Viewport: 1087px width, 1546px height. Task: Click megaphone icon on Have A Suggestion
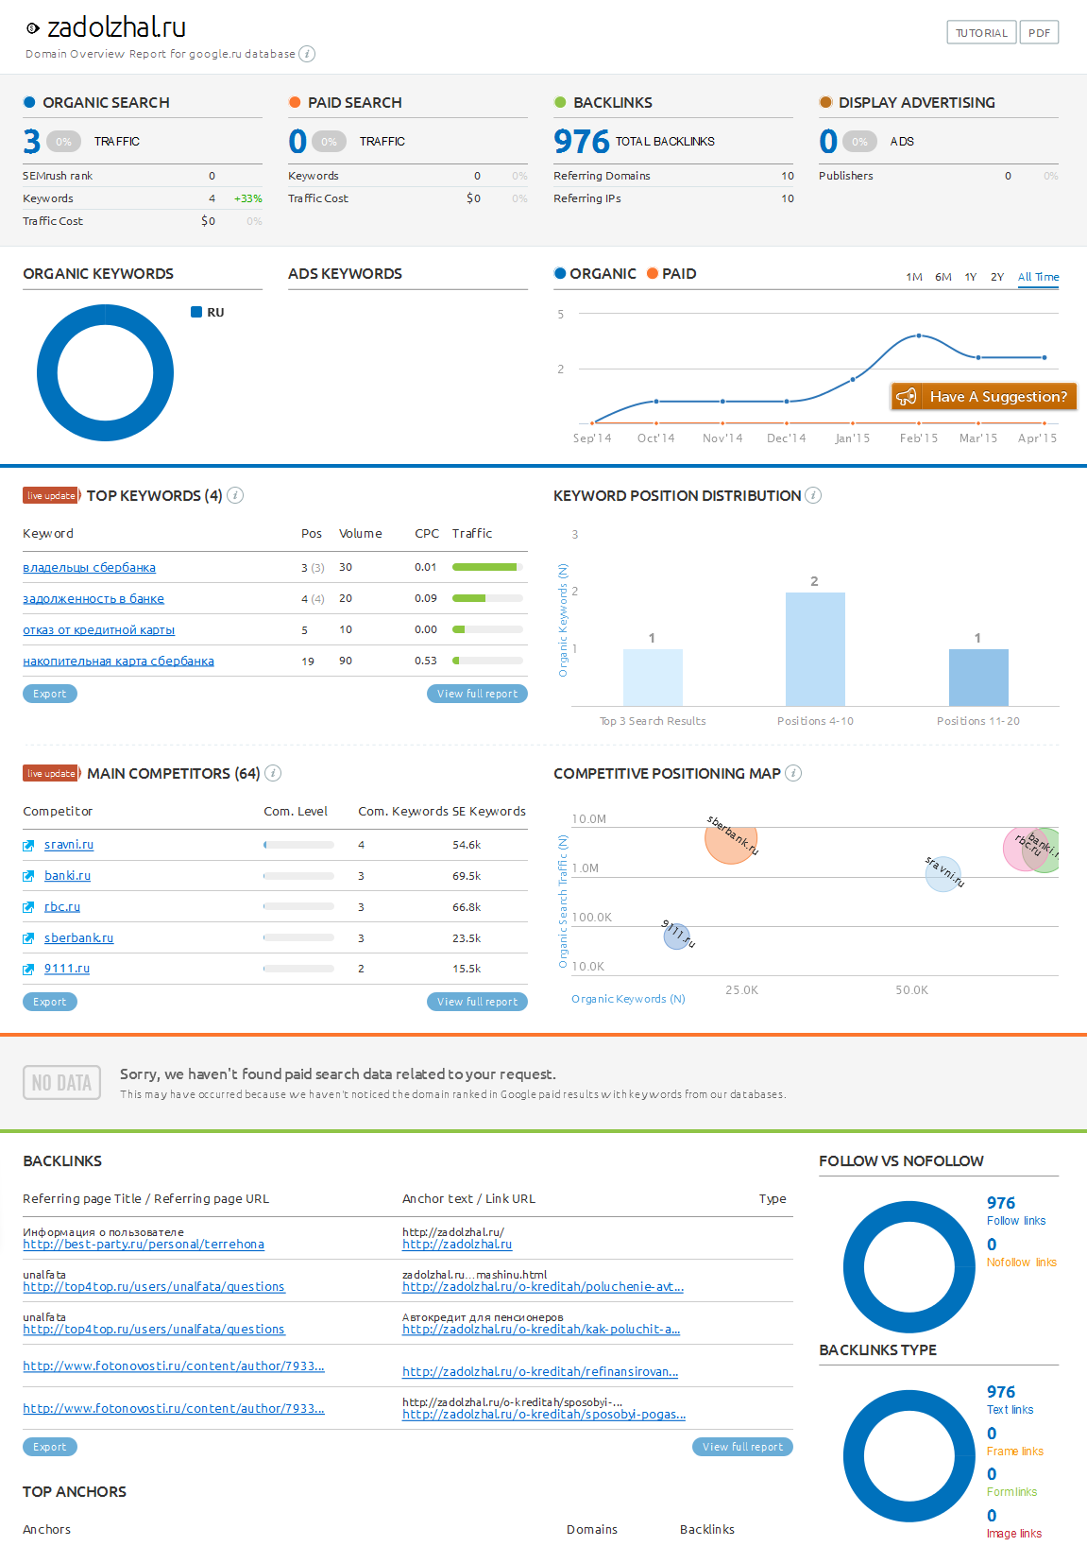(x=907, y=397)
